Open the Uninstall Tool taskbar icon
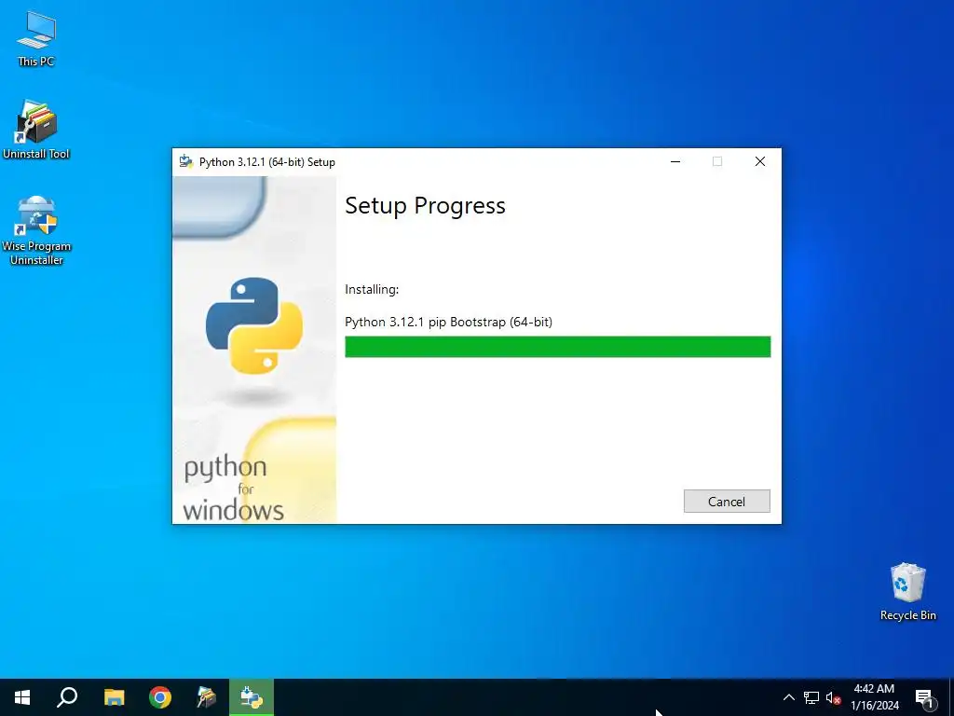Screen dimensions: 954x716 pos(206,697)
